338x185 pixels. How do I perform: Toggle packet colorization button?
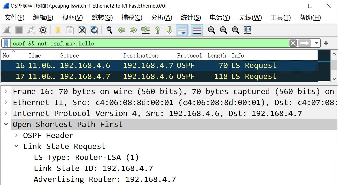click(x=197, y=30)
